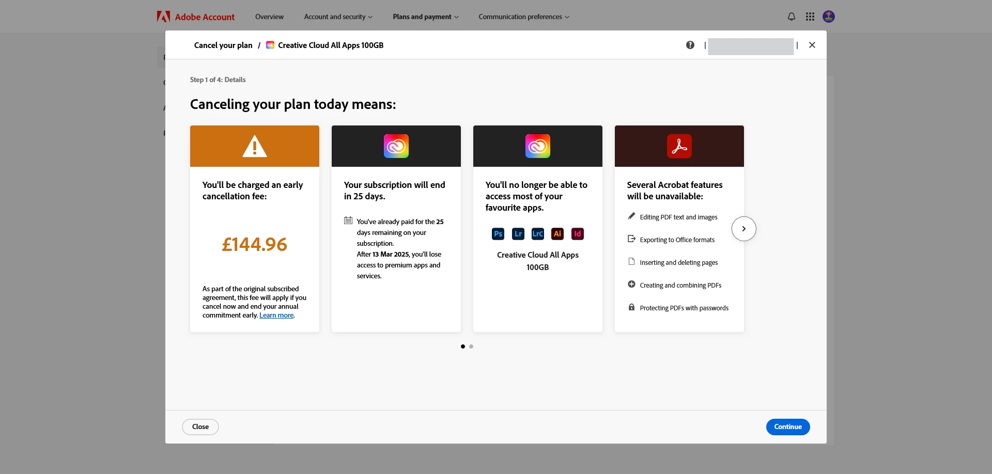
Task: Click Creative Cloud logo on subscription end card
Action: pos(396,146)
